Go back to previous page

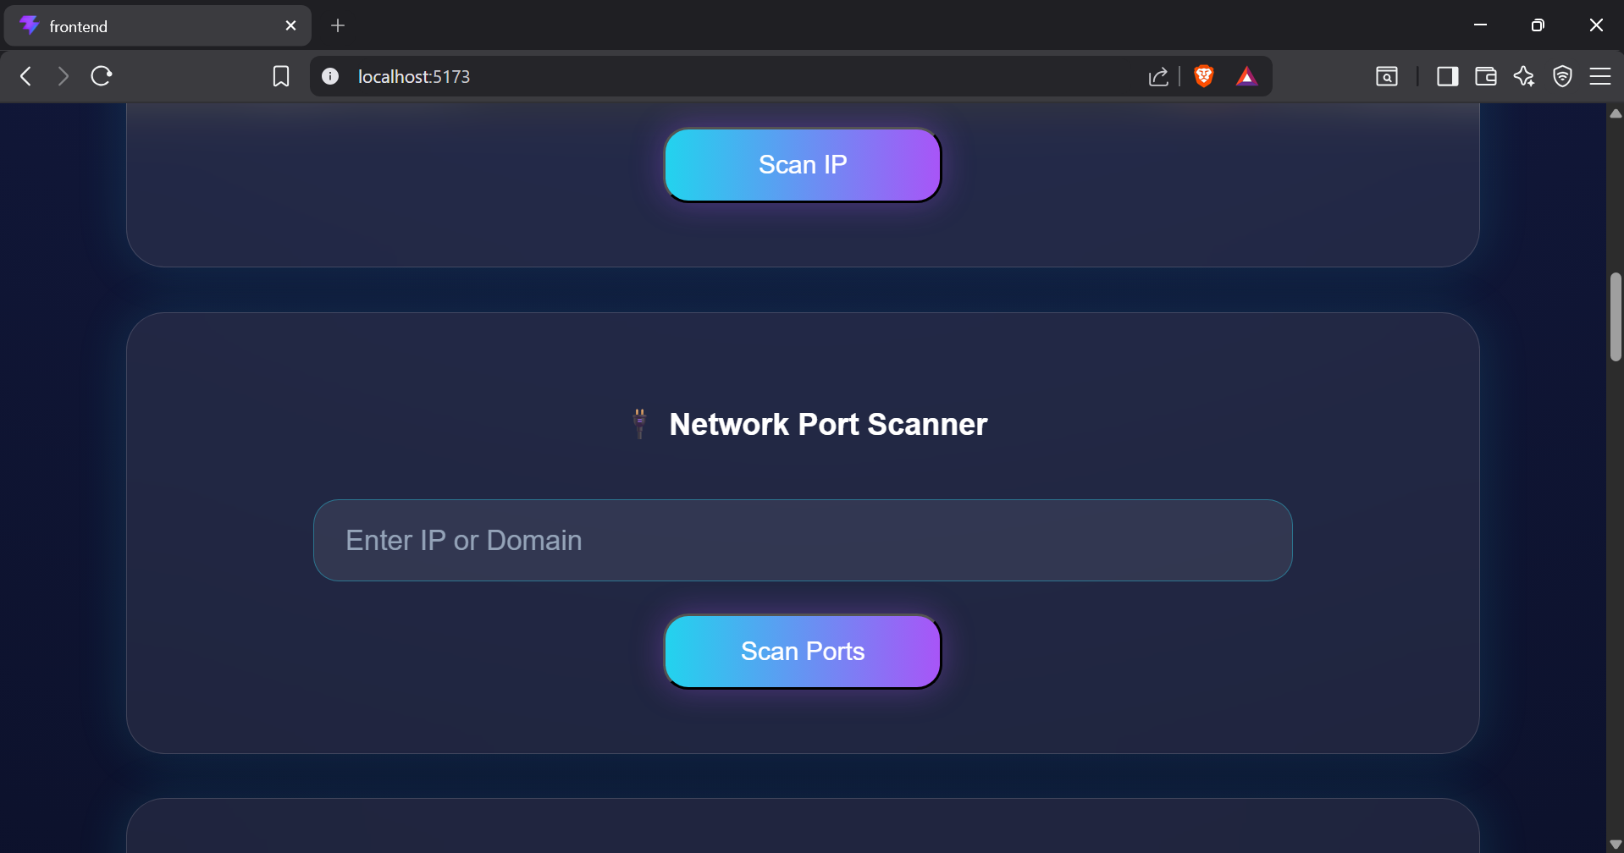[26, 76]
